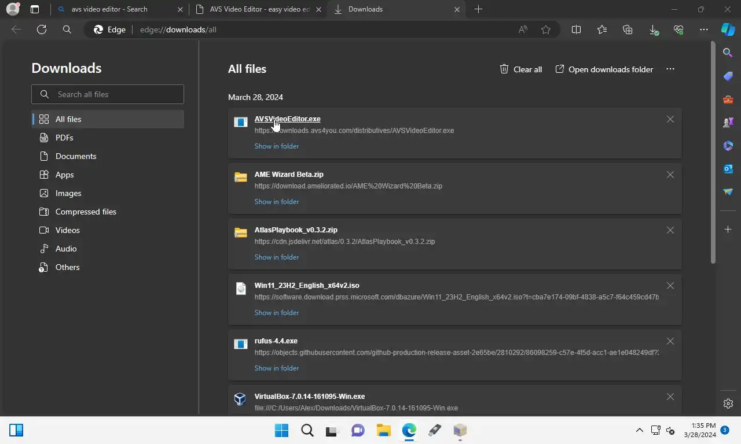Viewport: 741px width, 444px height.
Task: Open the Collections toolbar icon
Action: pyautogui.click(x=628, y=29)
